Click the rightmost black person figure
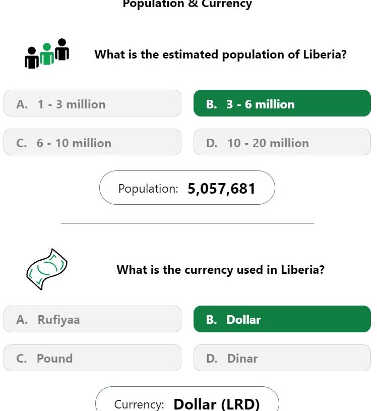 tap(62, 49)
